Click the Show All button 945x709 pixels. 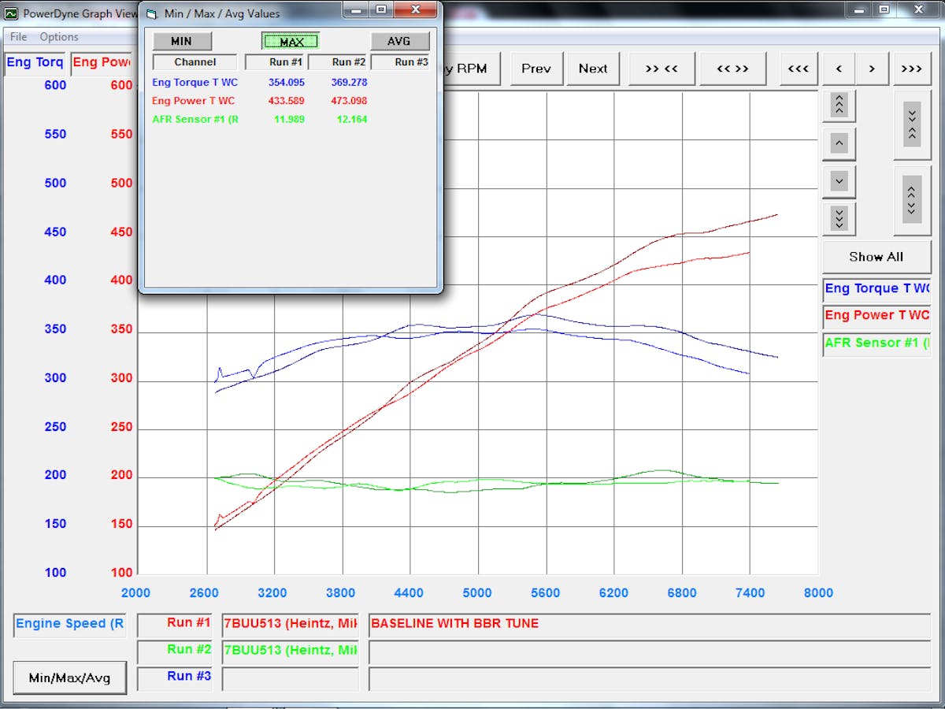[x=876, y=257]
